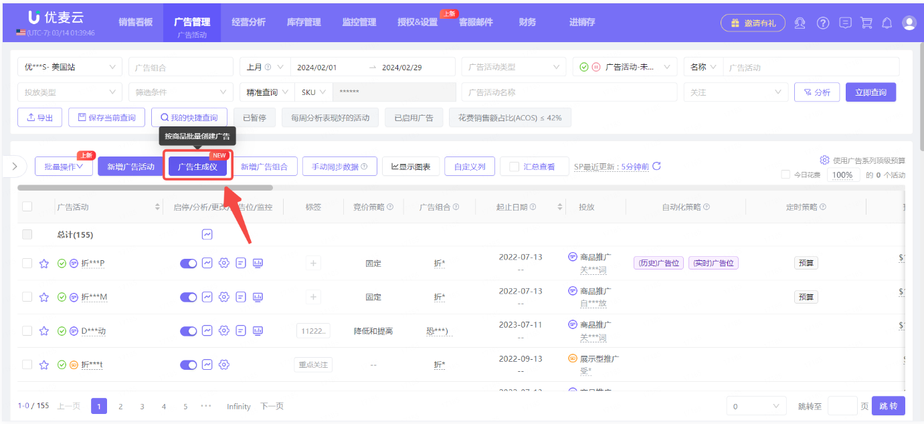Image resolution: width=924 pixels, height=424 pixels.
Task: Go to page 3 of campaign results
Action: pos(142,406)
